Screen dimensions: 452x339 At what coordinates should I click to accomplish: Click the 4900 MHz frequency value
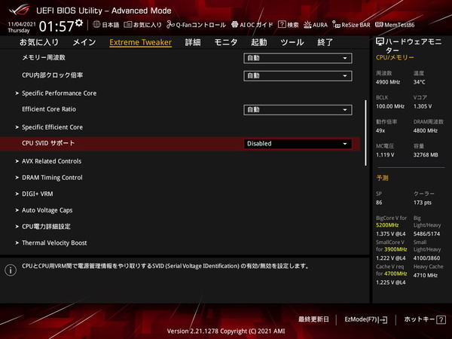[x=388, y=82]
